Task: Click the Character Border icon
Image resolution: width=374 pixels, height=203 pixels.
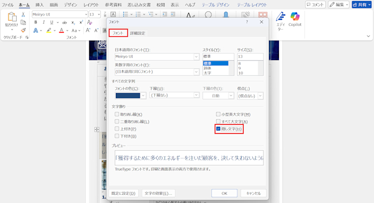Action: (x=113, y=15)
